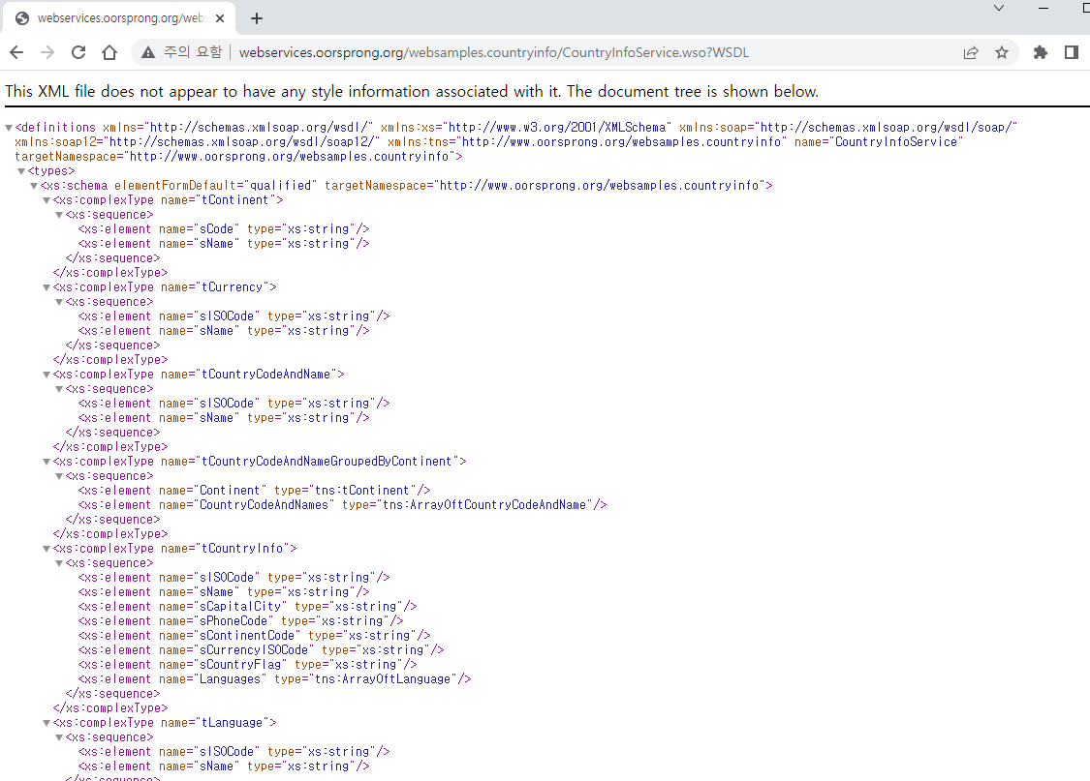Toggle the browser side panel
1090x781 pixels.
pyautogui.click(x=1072, y=53)
